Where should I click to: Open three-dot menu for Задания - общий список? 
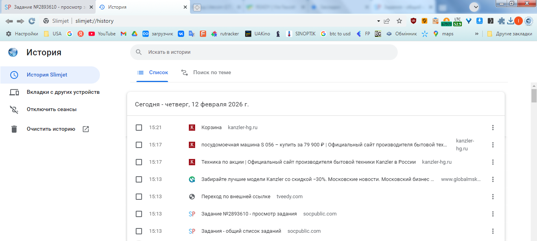point(493,231)
